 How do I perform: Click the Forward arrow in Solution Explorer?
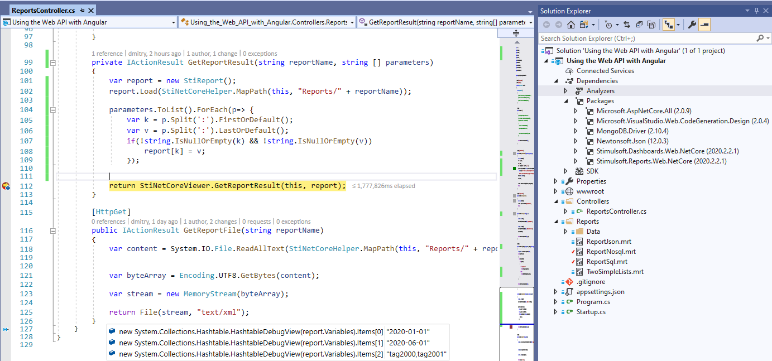[x=558, y=25]
